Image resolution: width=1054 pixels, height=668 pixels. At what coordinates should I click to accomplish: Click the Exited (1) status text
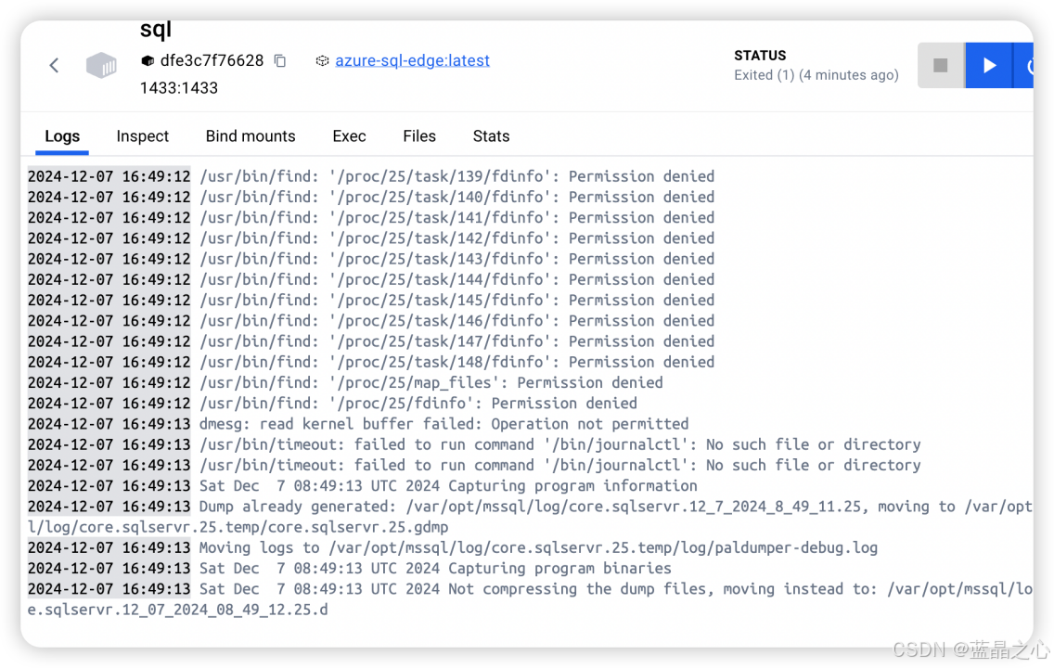coord(816,75)
